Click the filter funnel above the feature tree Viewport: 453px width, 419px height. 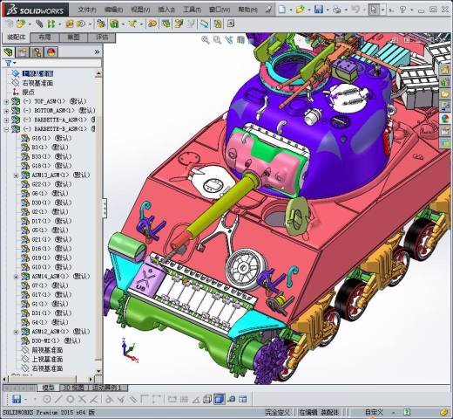click(9, 63)
